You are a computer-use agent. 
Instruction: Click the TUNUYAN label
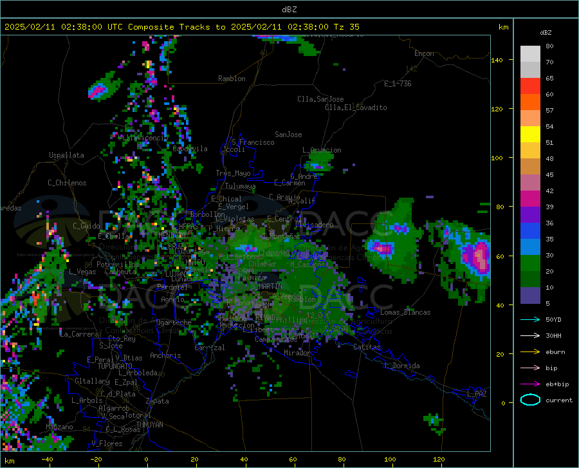(x=149, y=424)
